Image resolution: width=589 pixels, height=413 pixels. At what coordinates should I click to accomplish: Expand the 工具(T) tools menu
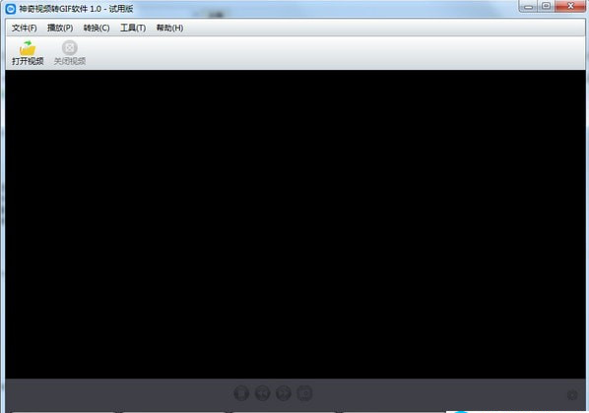pyautogui.click(x=133, y=28)
